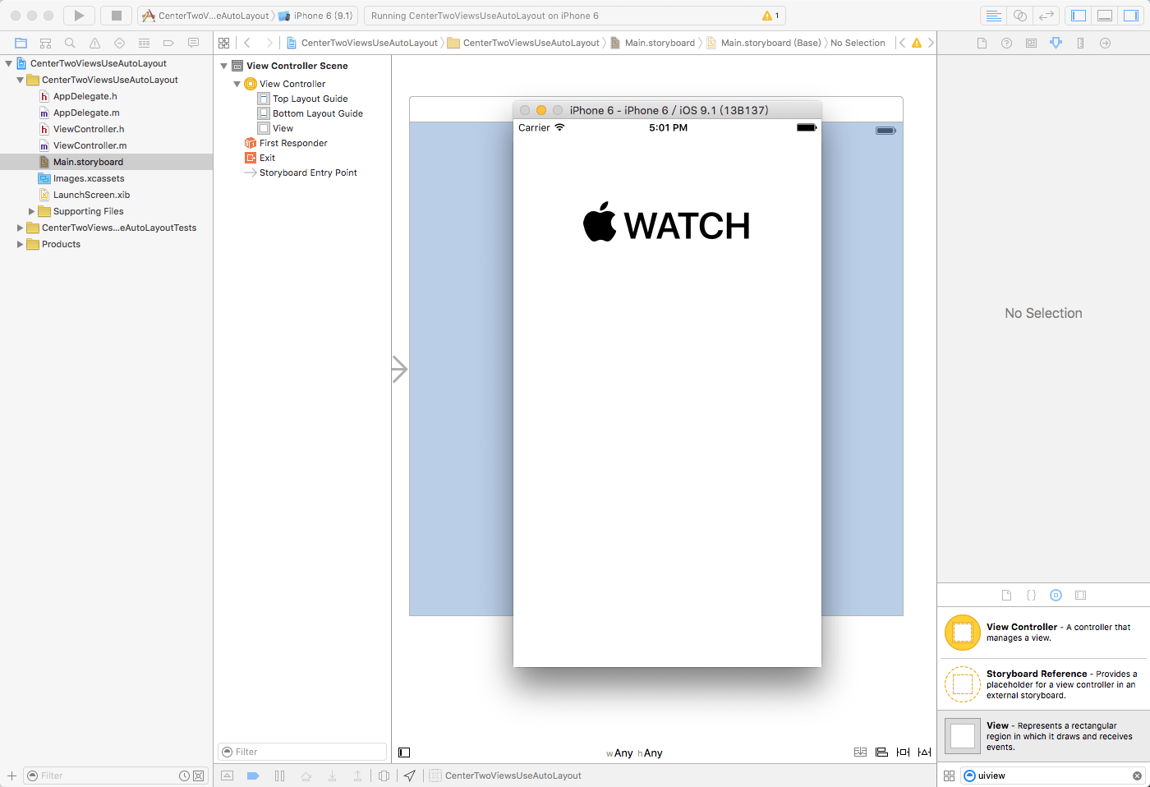Open the Media library tab
The width and height of the screenshot is (1150, 787).
(x=1081, y=595)
